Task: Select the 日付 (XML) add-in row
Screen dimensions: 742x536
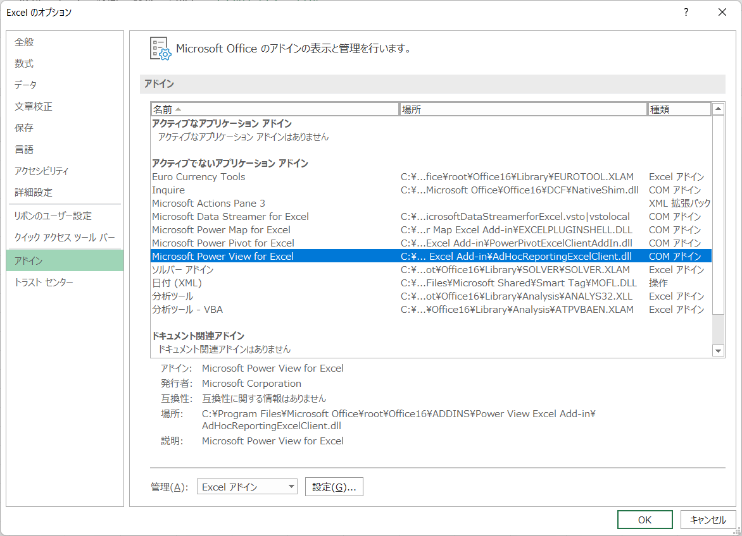Action: pyautogui.click(x=431, y=283)
